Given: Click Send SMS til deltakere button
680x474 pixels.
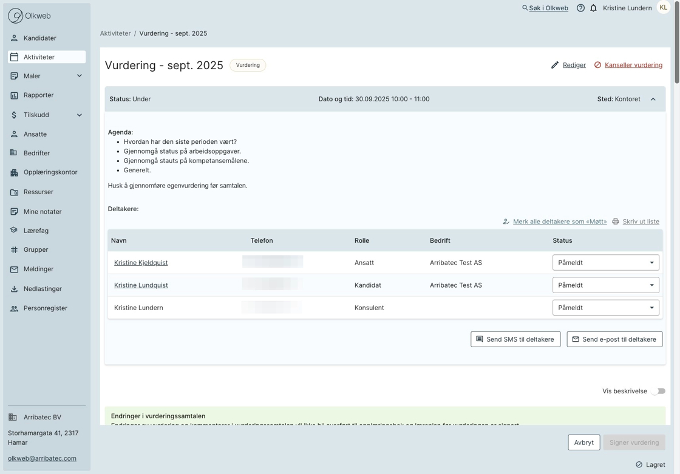Looking at the screenshot, I should point(515,339).
